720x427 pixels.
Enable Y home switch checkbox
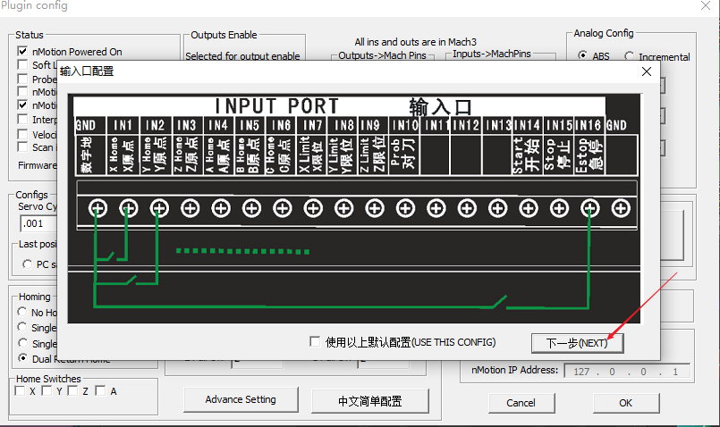47,390
